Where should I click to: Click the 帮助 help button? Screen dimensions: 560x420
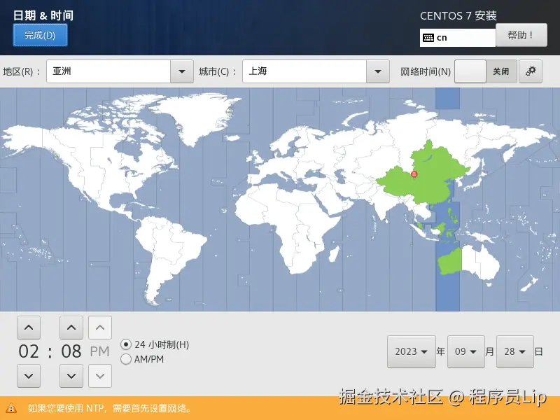click(521, 35)
